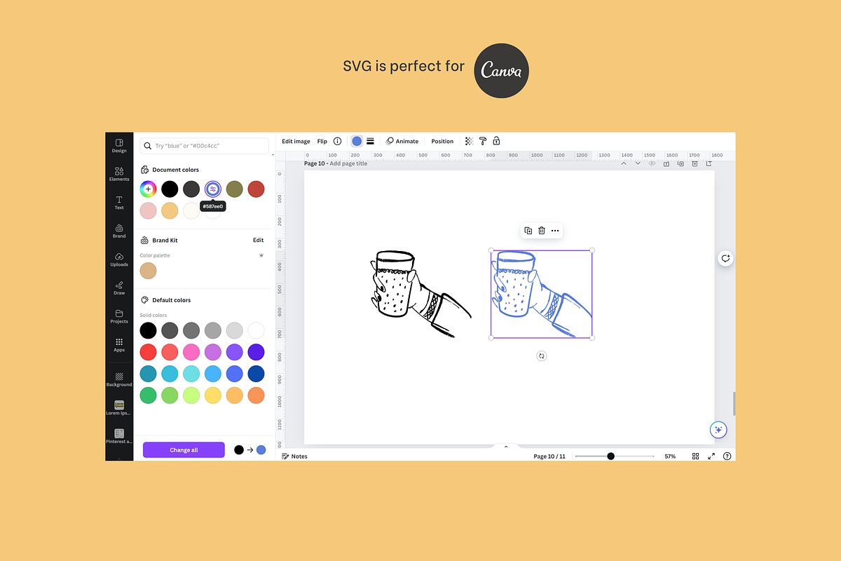Open the Notes panel
Screen dimensions: 841x561
(x=294, y=456)
